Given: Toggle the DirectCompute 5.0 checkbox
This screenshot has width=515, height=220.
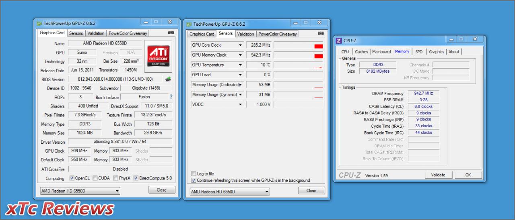Looking at the screenshot, I should coord(136,178).
